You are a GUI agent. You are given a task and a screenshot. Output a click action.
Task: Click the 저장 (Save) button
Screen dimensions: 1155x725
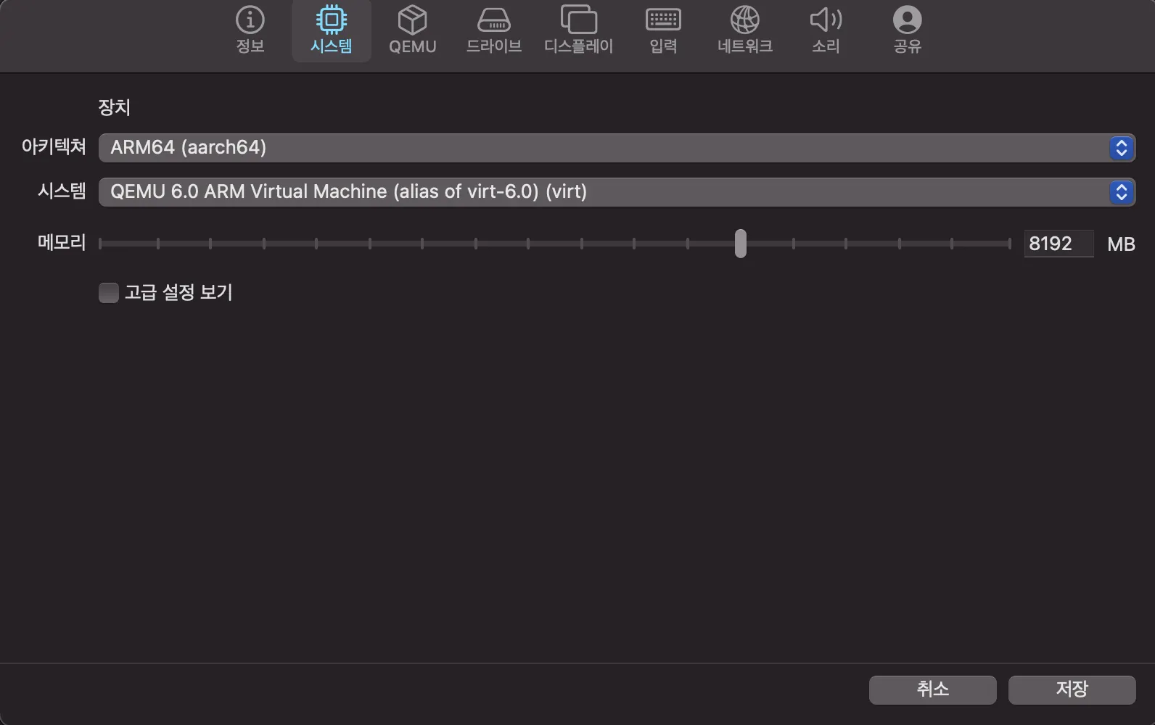[x=1072, y=689]
